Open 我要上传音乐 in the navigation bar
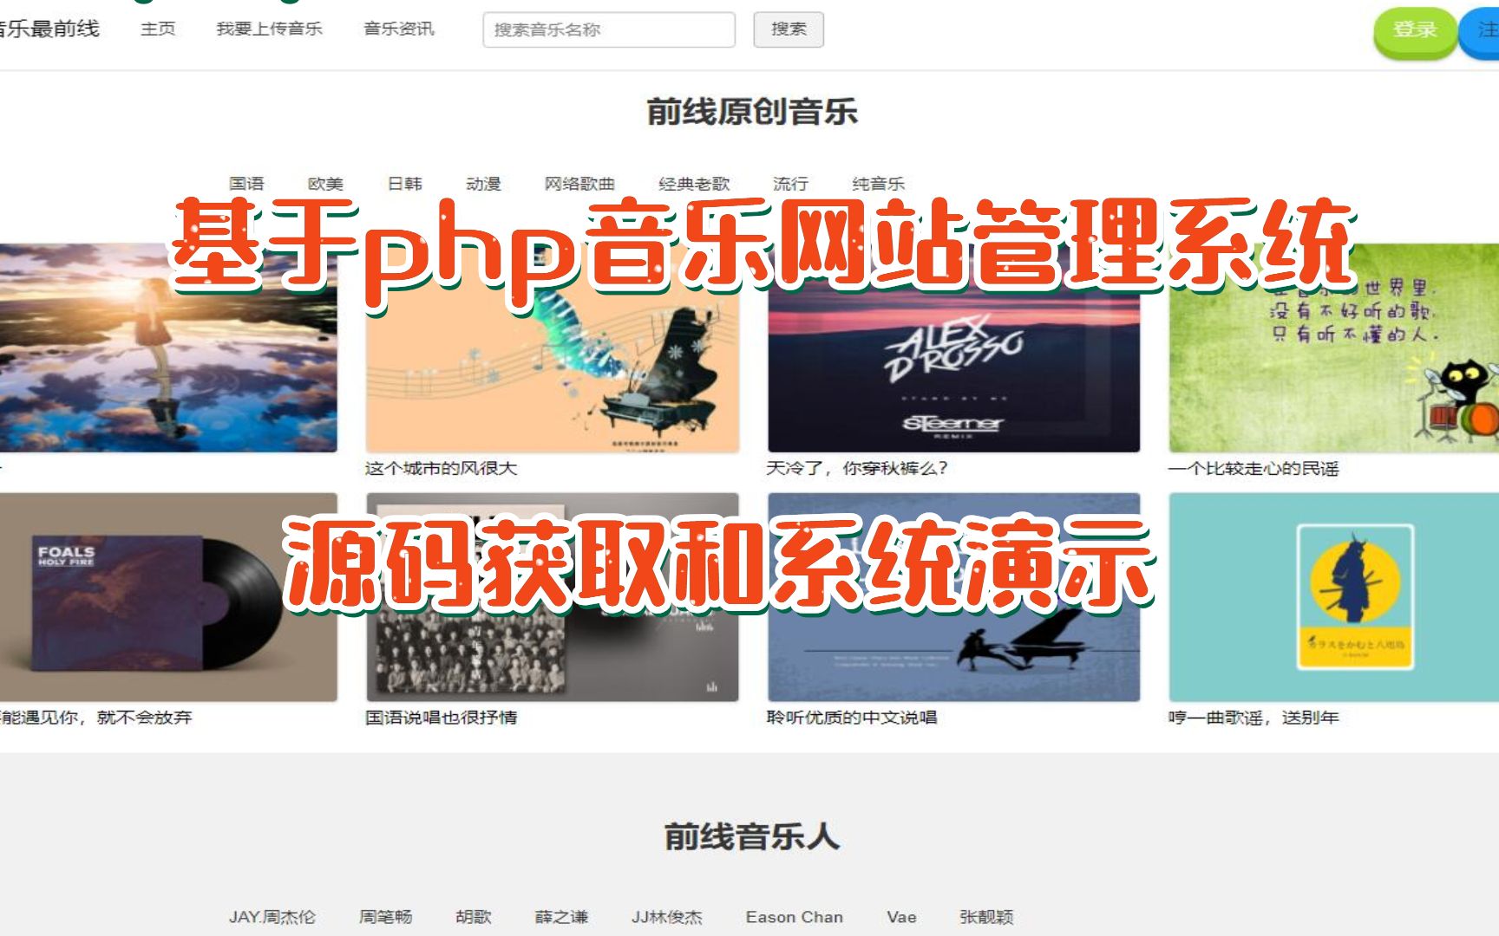The width and height of the screenshot is (1499, 936). pyautogui.click(x=269, y=29)
